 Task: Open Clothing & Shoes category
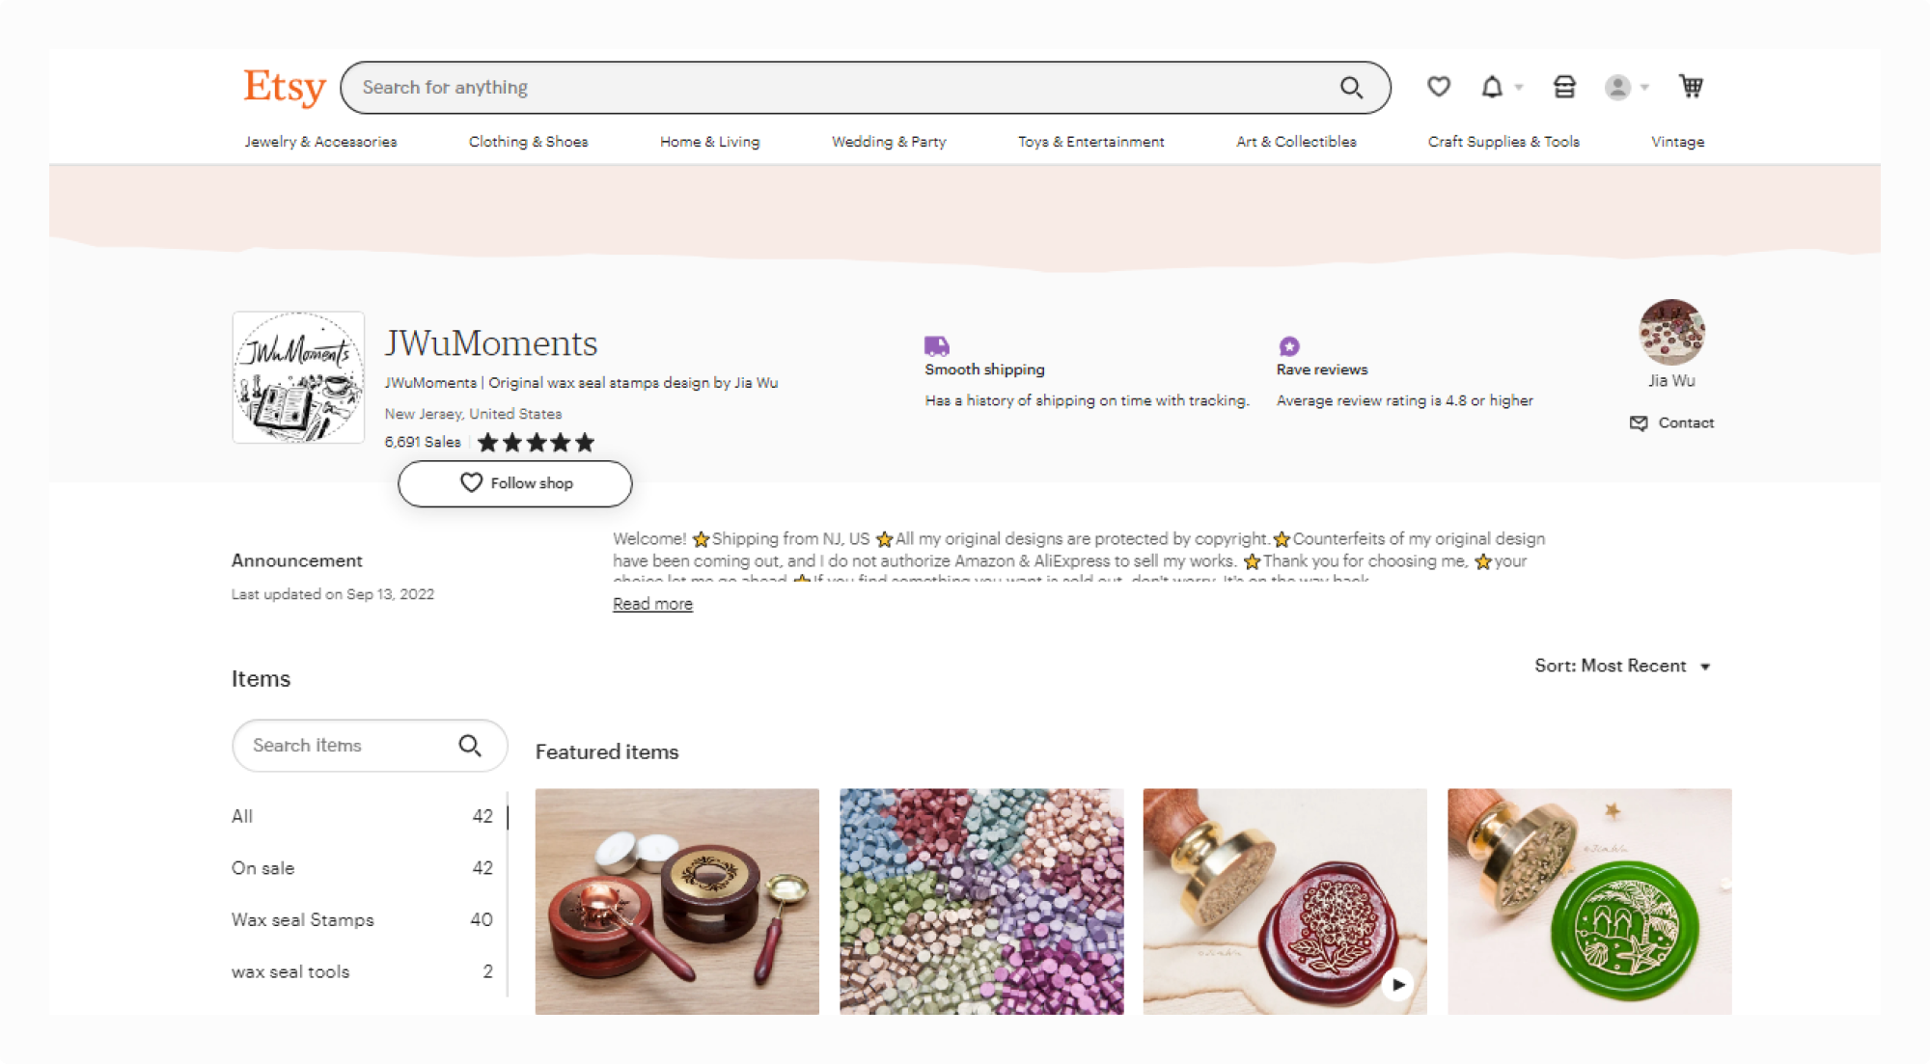528,142
